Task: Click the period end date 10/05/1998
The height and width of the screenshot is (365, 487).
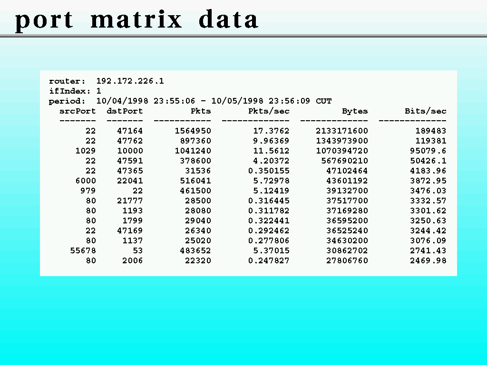Action: coord(237,101)
